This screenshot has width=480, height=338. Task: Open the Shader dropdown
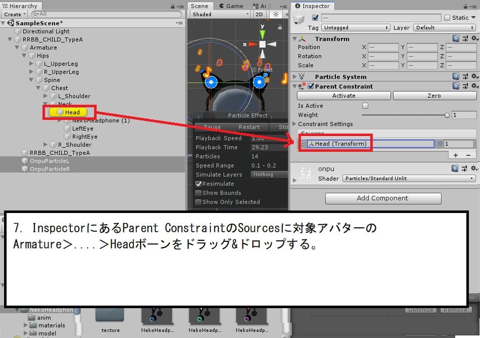tap(409, 178)
